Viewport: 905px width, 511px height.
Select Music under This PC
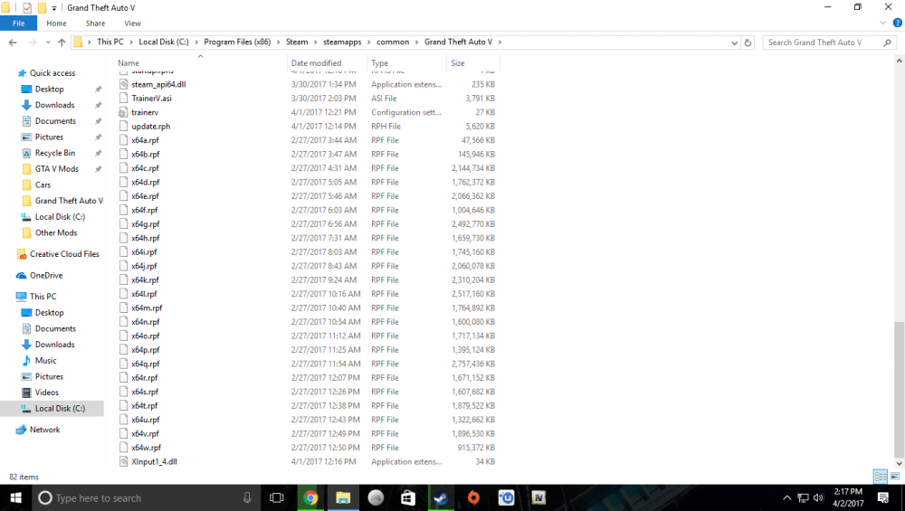tap(45, 361)
